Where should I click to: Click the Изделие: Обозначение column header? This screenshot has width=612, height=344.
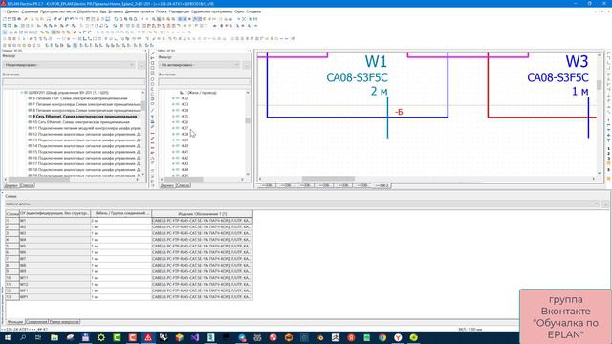202,214
